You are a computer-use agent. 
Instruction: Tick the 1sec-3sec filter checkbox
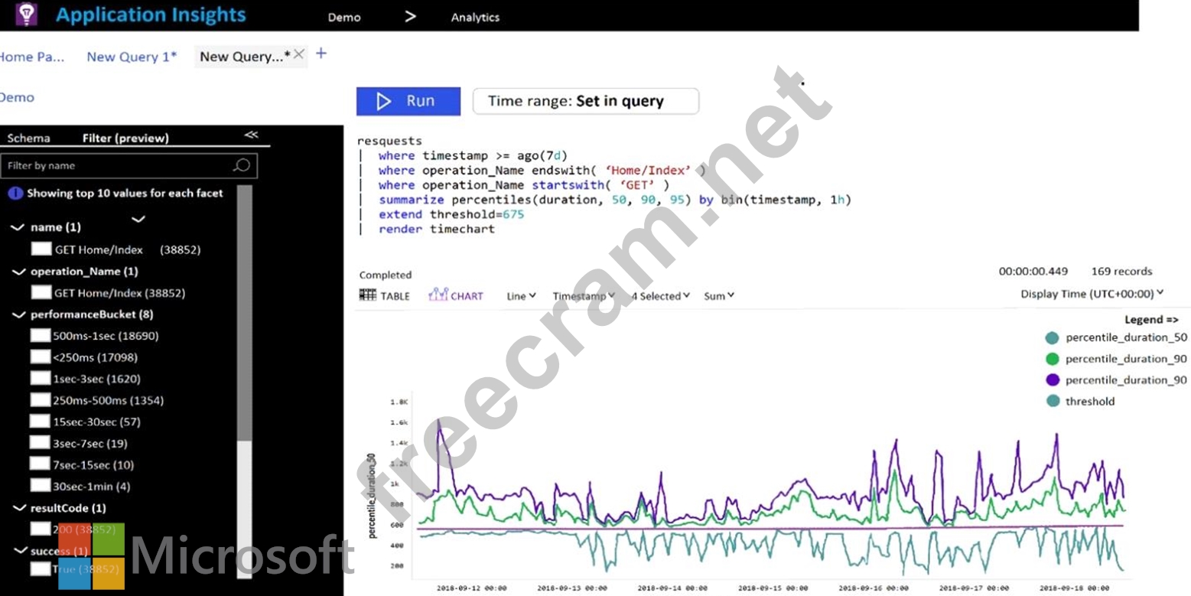41,378
